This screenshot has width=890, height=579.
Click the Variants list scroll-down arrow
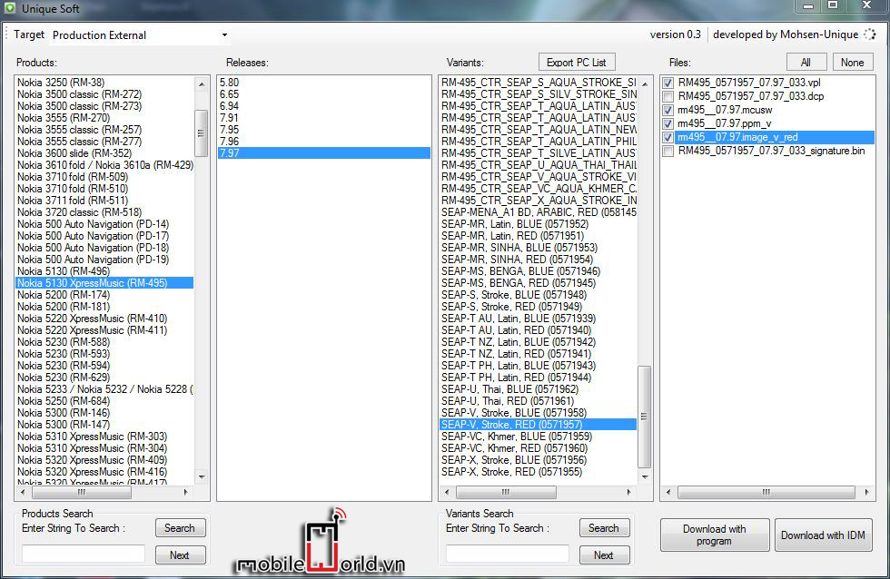pyautogui.click(x=645, y=477)
